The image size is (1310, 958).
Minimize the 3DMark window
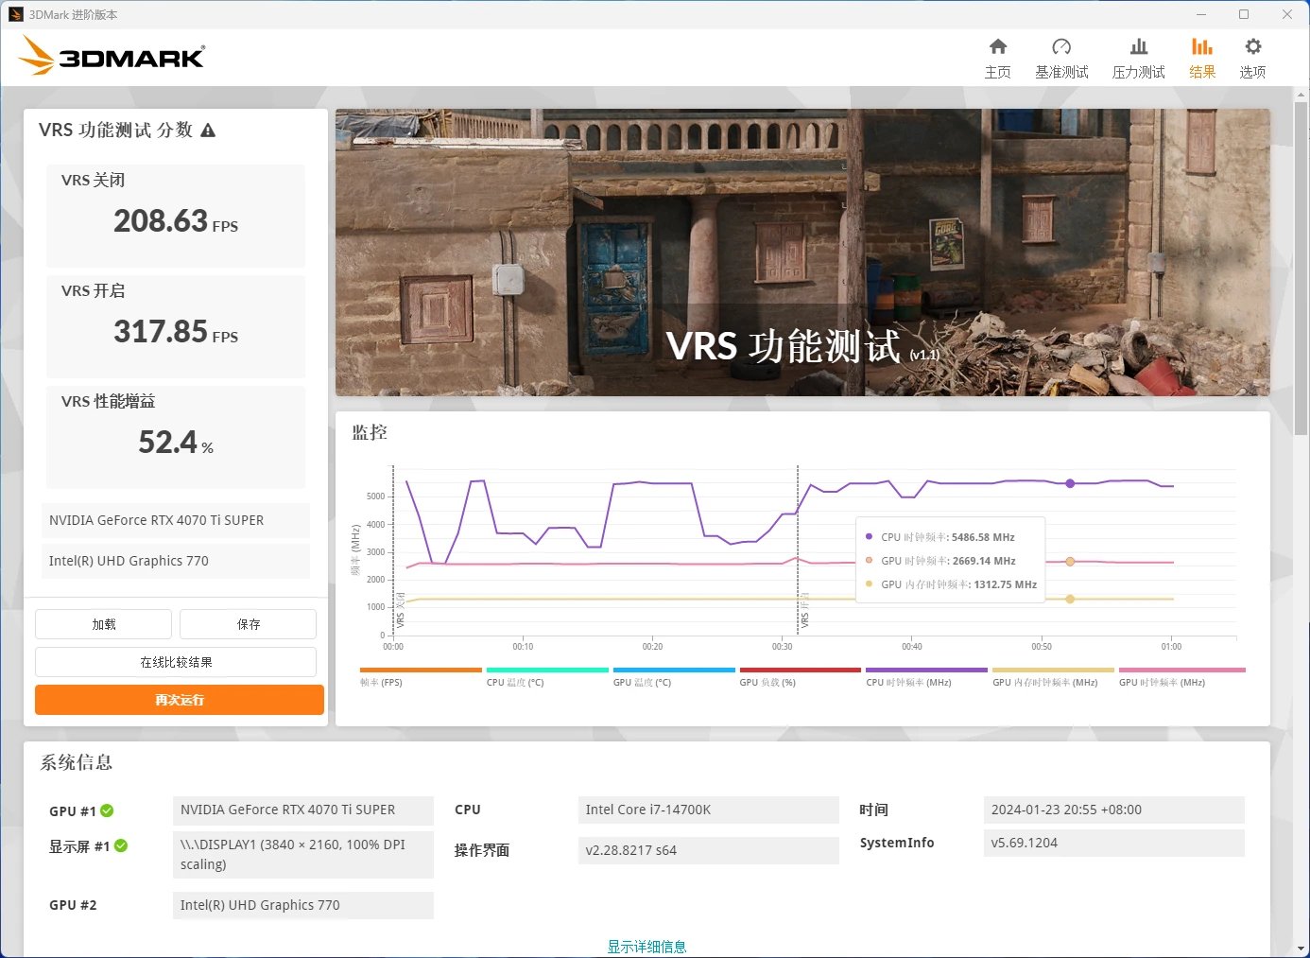(x=1201, y=14)
